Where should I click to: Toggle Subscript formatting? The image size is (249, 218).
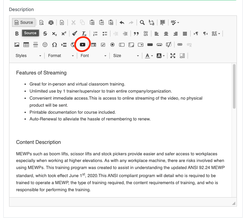[54, 34]
